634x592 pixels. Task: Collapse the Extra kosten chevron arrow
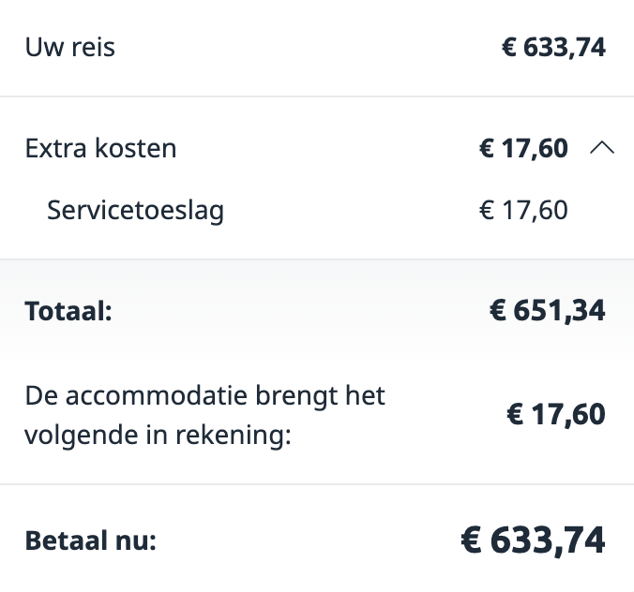tap(602, 148)
